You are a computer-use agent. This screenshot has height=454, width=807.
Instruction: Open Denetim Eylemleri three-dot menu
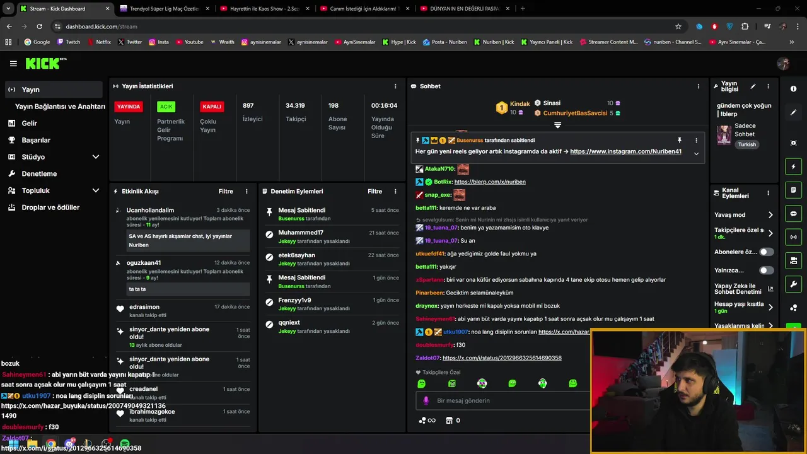coord(395,191)
